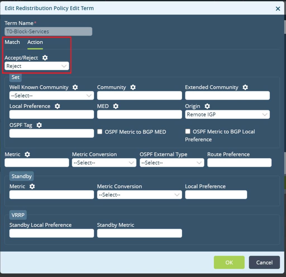This screenshot has height=277, width=286.
Task: Check OSPF Metric to BGP Local Preference
Action: coord(188,131)
